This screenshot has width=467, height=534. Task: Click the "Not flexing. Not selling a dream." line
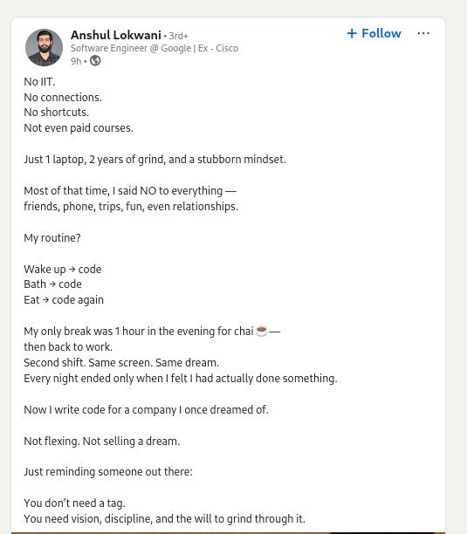[102, 441]
